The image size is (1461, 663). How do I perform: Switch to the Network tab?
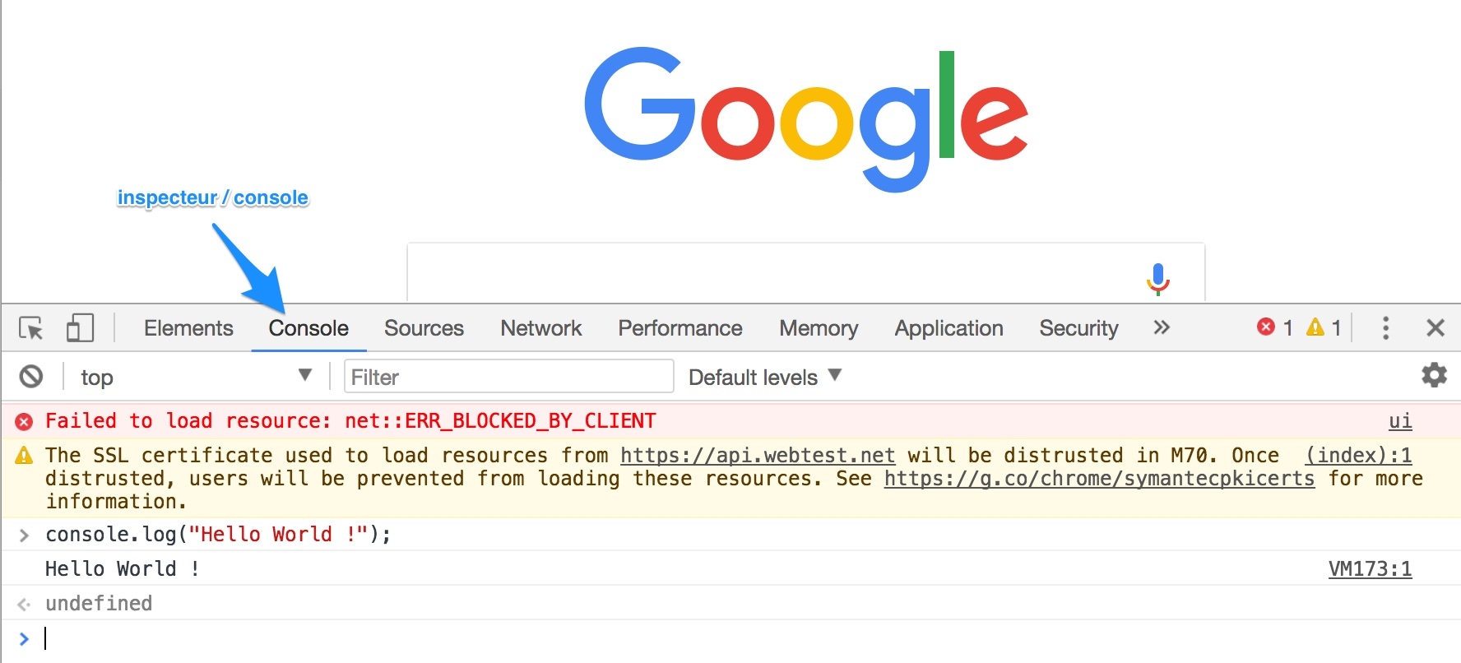click(x=540, y=328)
